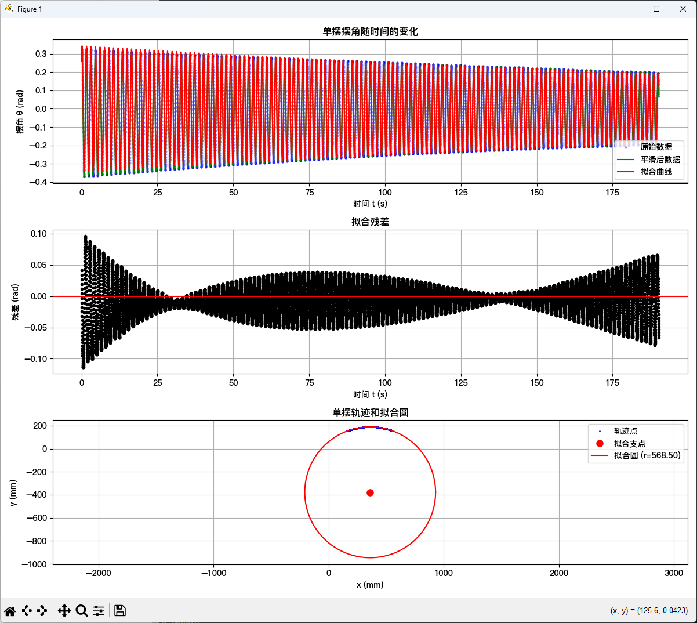Minimize the Figure 1 window
Image resolution: width=697 pixels, height=623 pixels.
coord(630,9)
